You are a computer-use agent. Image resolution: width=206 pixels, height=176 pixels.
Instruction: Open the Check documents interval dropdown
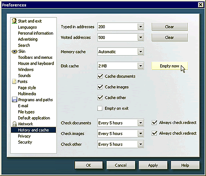141,123
